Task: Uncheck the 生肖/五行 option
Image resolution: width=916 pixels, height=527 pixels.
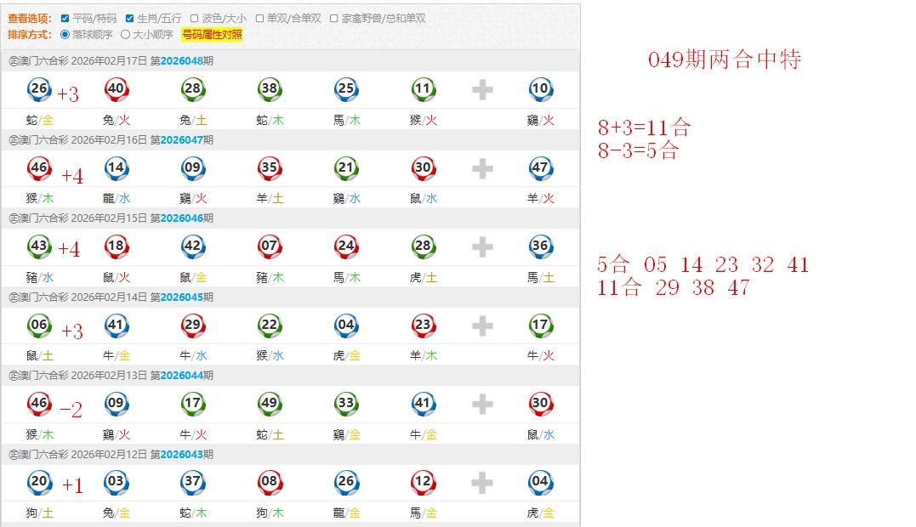Action: click(130, 18)
